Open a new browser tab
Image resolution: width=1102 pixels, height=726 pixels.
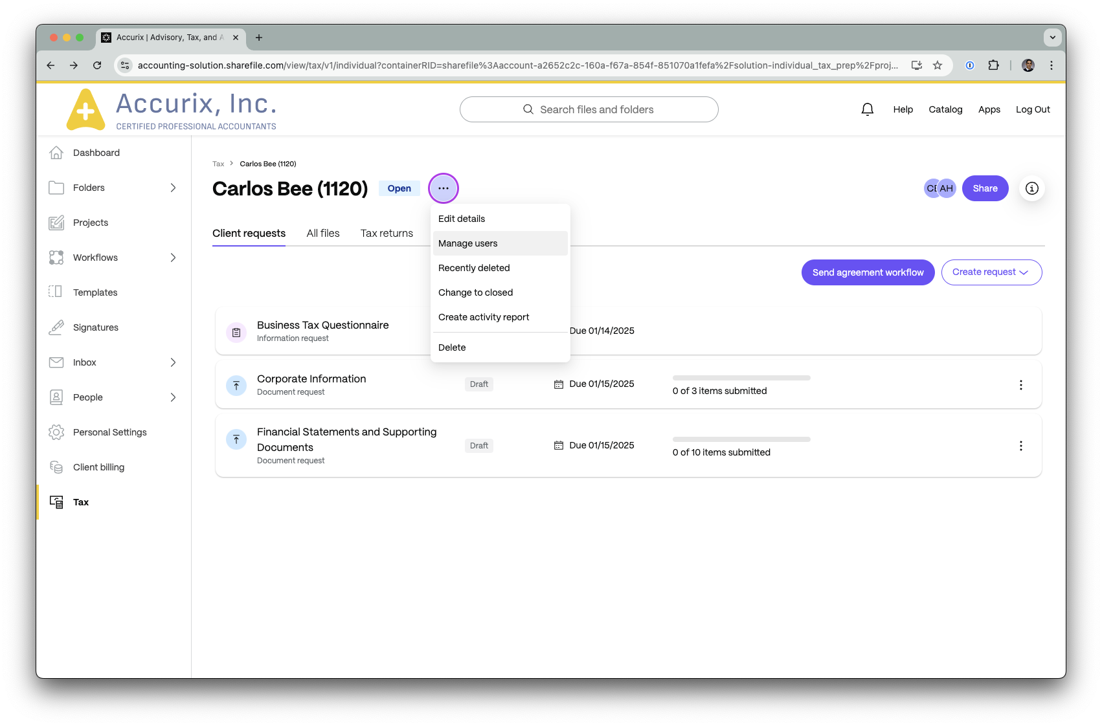(259, 38)
